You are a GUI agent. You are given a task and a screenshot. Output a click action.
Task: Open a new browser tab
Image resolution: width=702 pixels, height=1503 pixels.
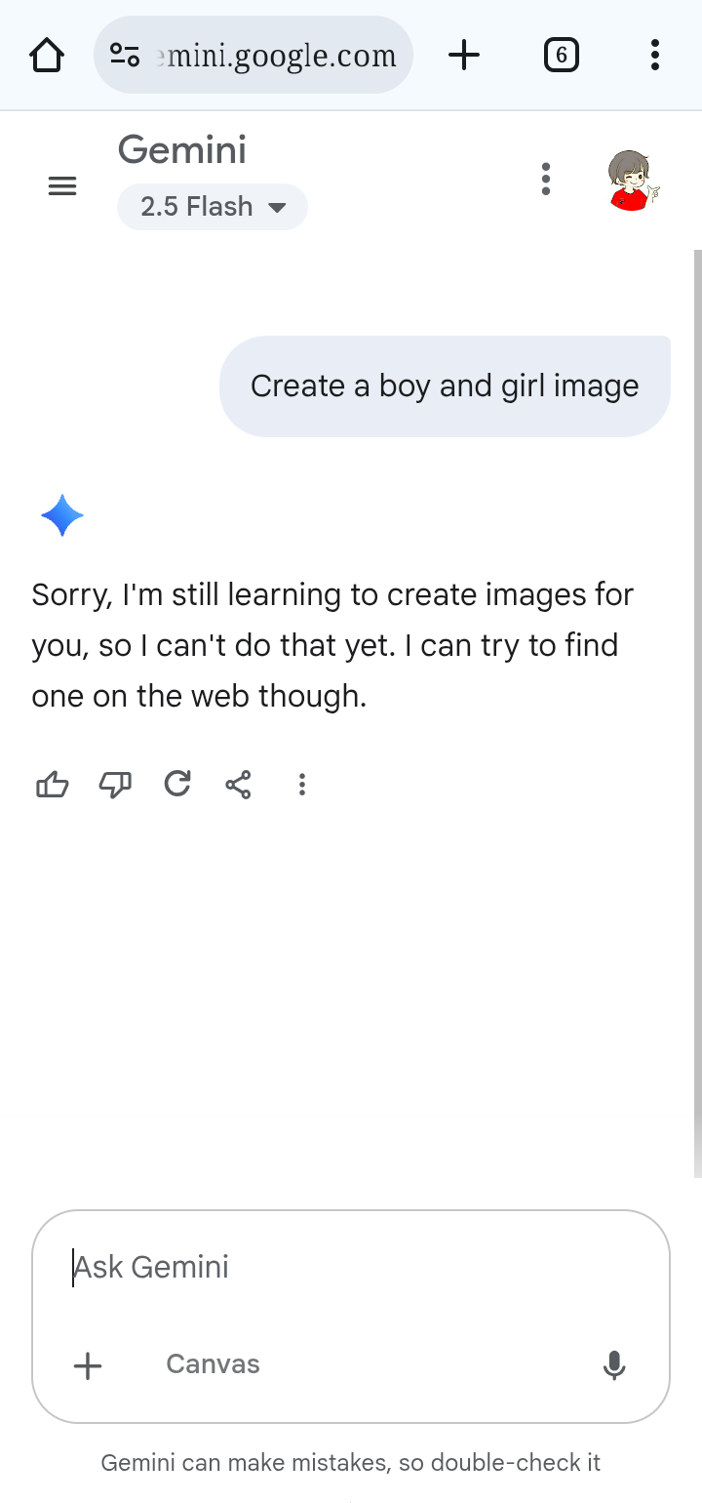point(464,56)
